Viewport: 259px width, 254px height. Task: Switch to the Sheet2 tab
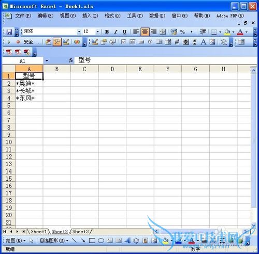tap(60, 232)
